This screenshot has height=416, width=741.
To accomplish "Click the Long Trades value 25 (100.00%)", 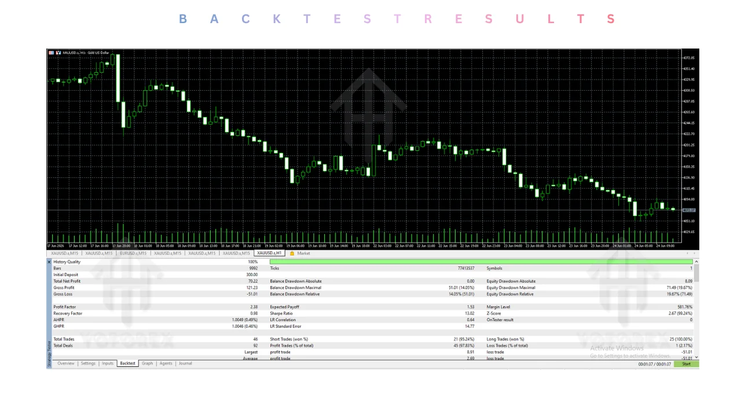I will point(680,339).
